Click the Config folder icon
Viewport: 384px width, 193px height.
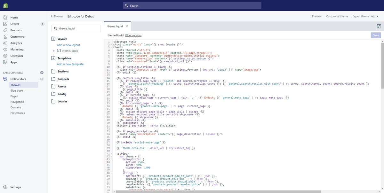point(53,94)
